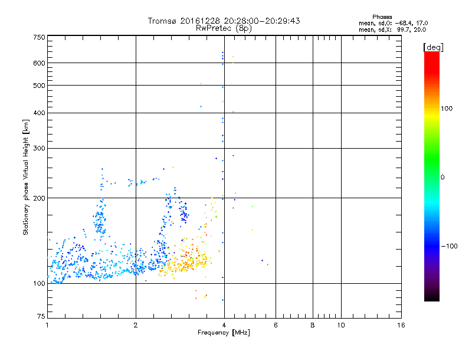Click the x-axis tick label '16'
Screen dimensions: 472x354
tap(401, 325)
